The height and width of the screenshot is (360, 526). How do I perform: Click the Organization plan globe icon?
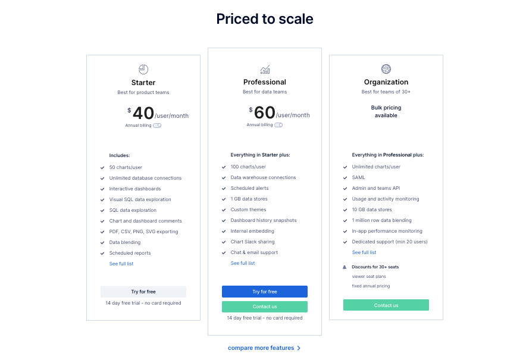(386, 69)
